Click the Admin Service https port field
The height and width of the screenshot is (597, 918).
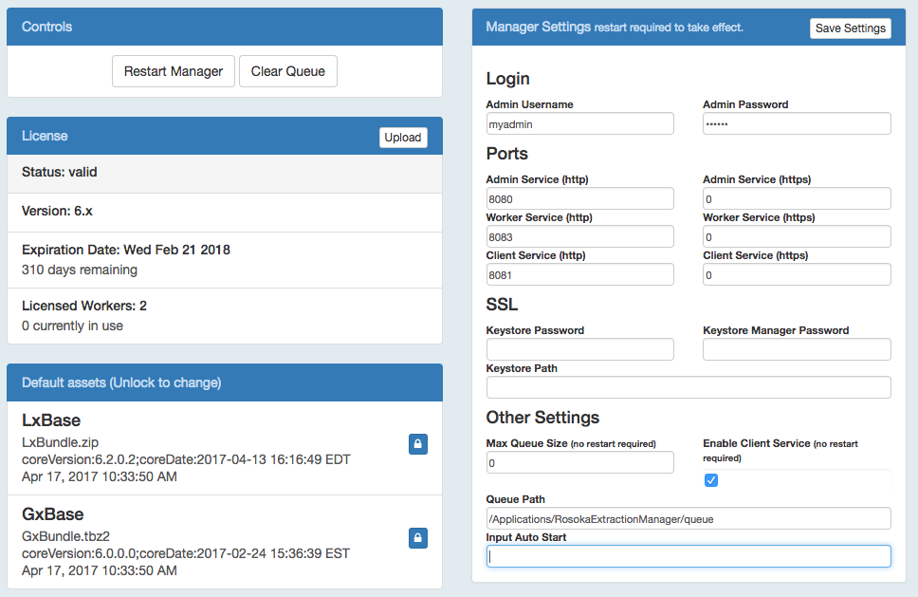pyautogui.click(x=796, y=198)
